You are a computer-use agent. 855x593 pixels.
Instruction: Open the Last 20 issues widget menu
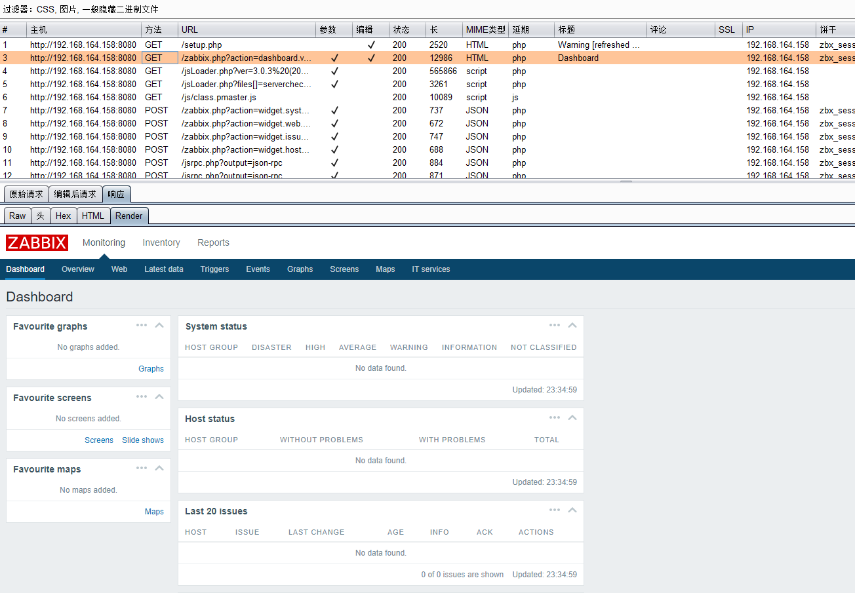pos(554,509)
